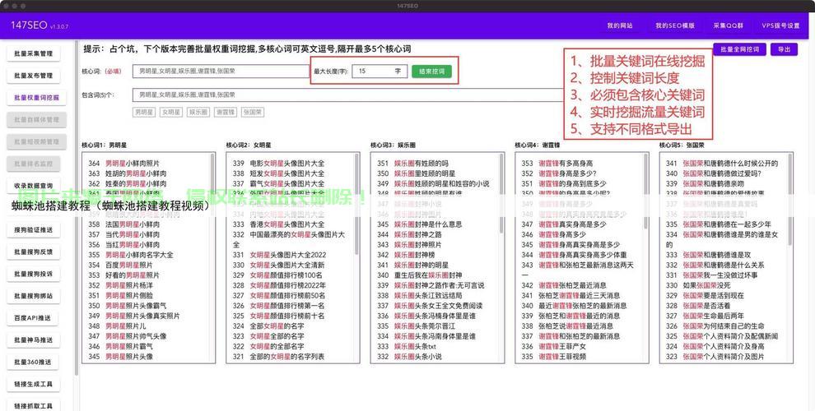Select the 男明星 tag chip below 包含词
Screen dimensions: 815x411
coord(144,112)
